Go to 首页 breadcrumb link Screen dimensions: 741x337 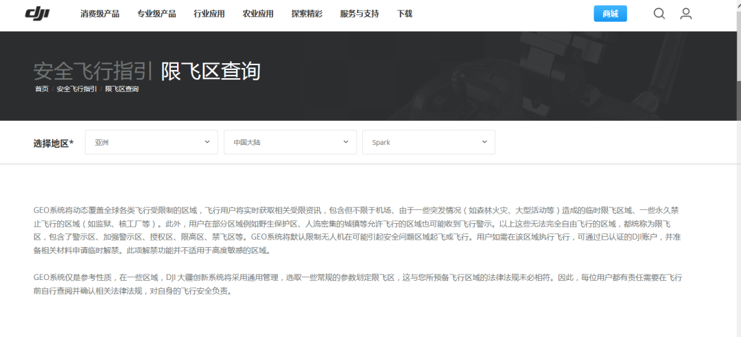tap(42, 89)
